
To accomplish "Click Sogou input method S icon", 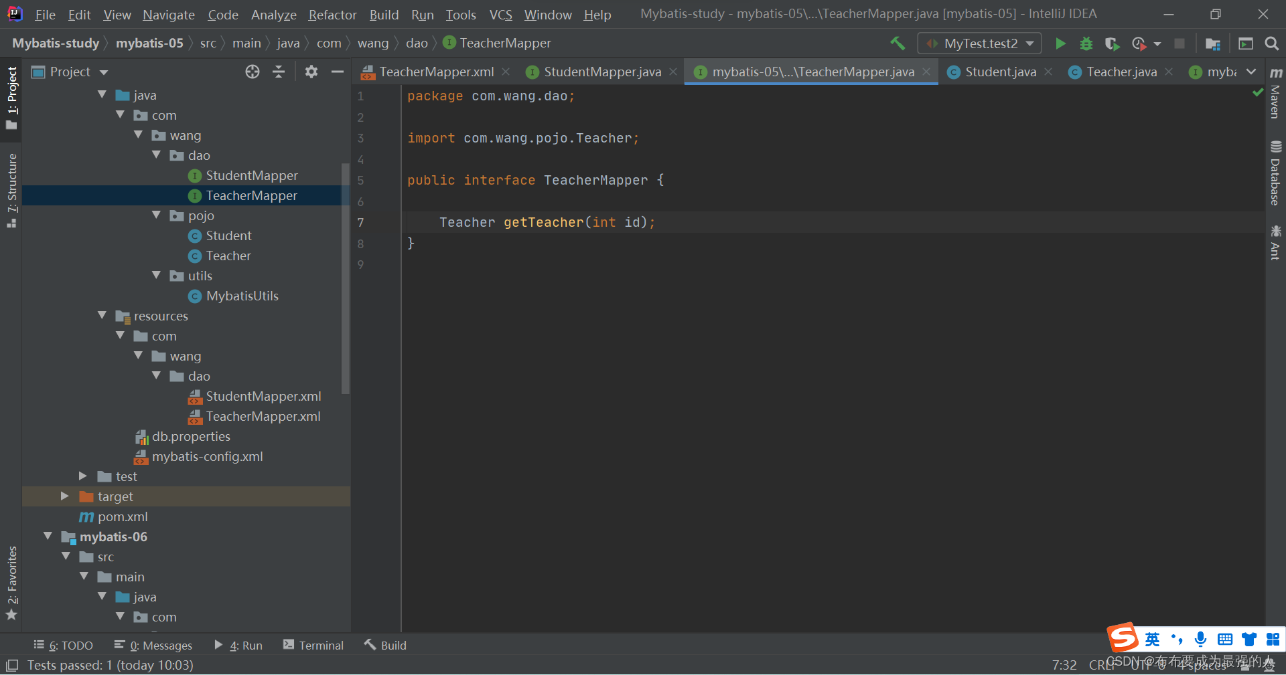I will pyautogui.click(x=1123, y=638).
